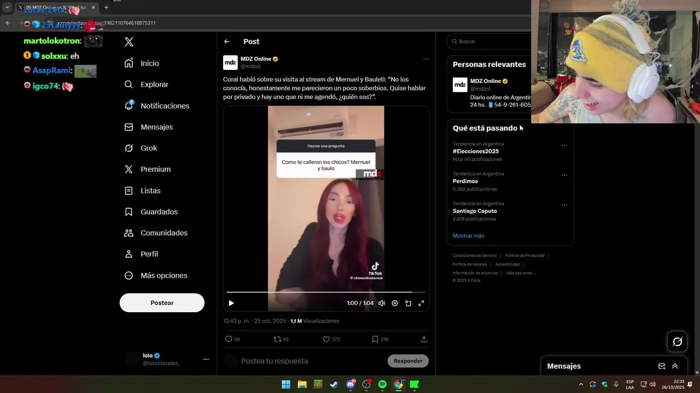Open options for Perdimos trend
Screen dimensions: 700x393
(564, 175)
